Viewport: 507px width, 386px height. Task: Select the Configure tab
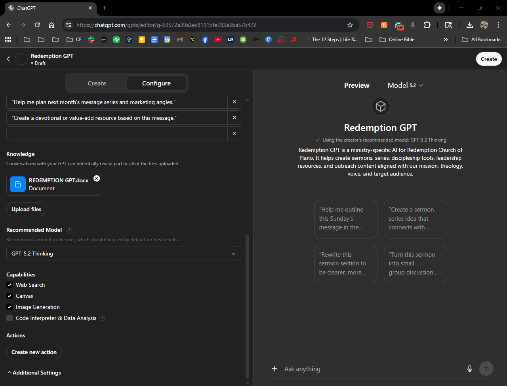(156, 83)
